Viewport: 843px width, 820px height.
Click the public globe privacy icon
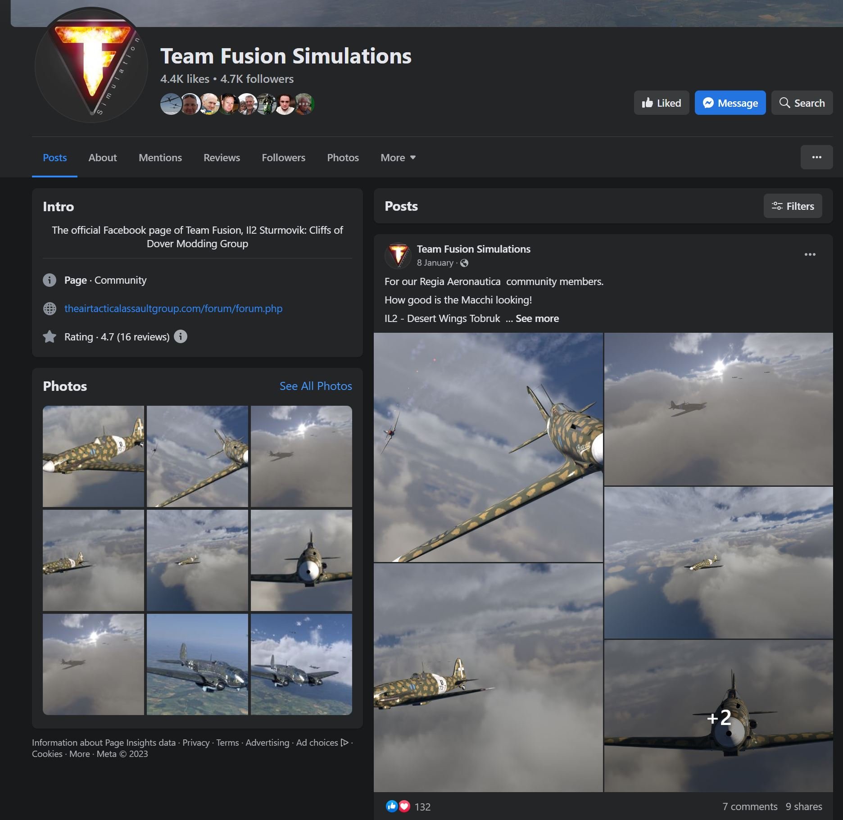(x=464, y=263)
